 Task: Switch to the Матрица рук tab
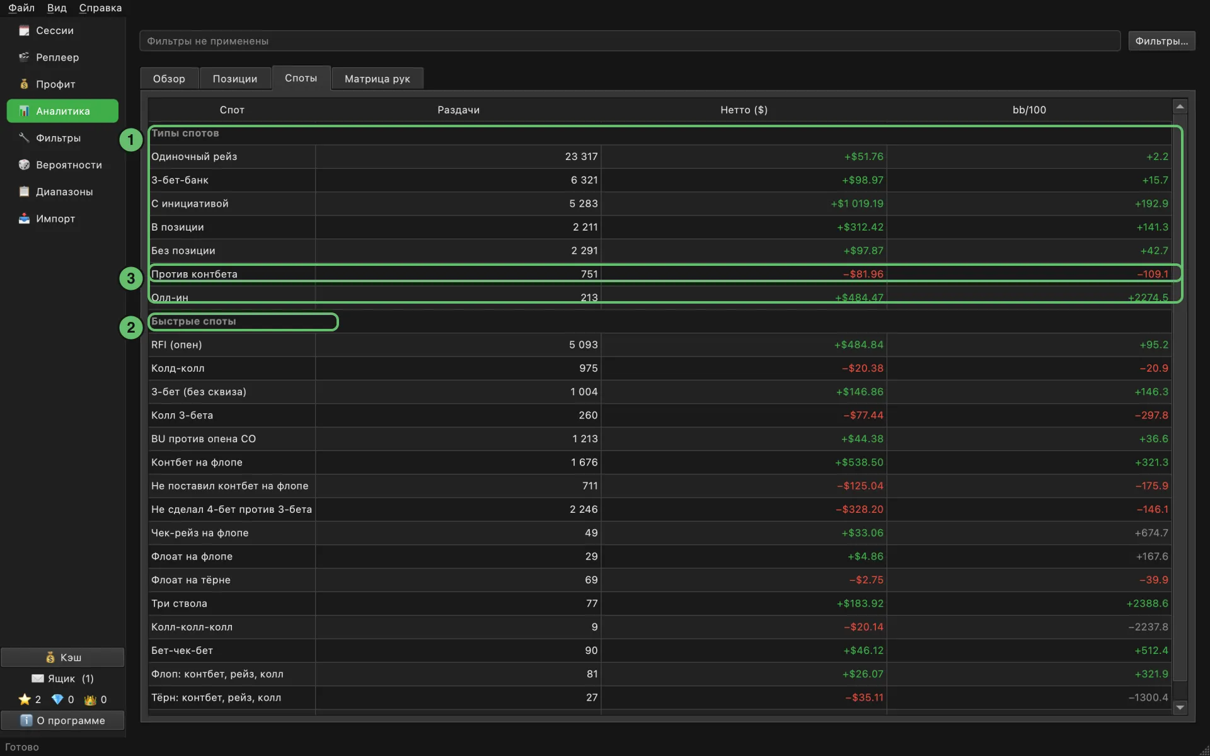pyautogui.click(x=377, y=79)
